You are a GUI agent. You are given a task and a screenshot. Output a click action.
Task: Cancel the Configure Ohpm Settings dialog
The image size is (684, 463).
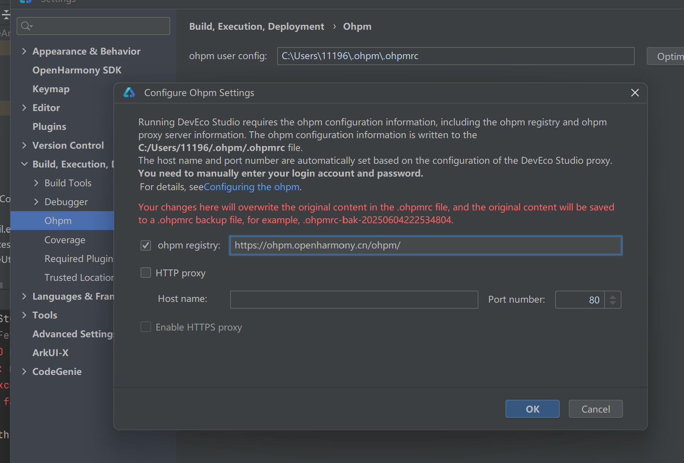pyautogui.click(x=595, y=409)
